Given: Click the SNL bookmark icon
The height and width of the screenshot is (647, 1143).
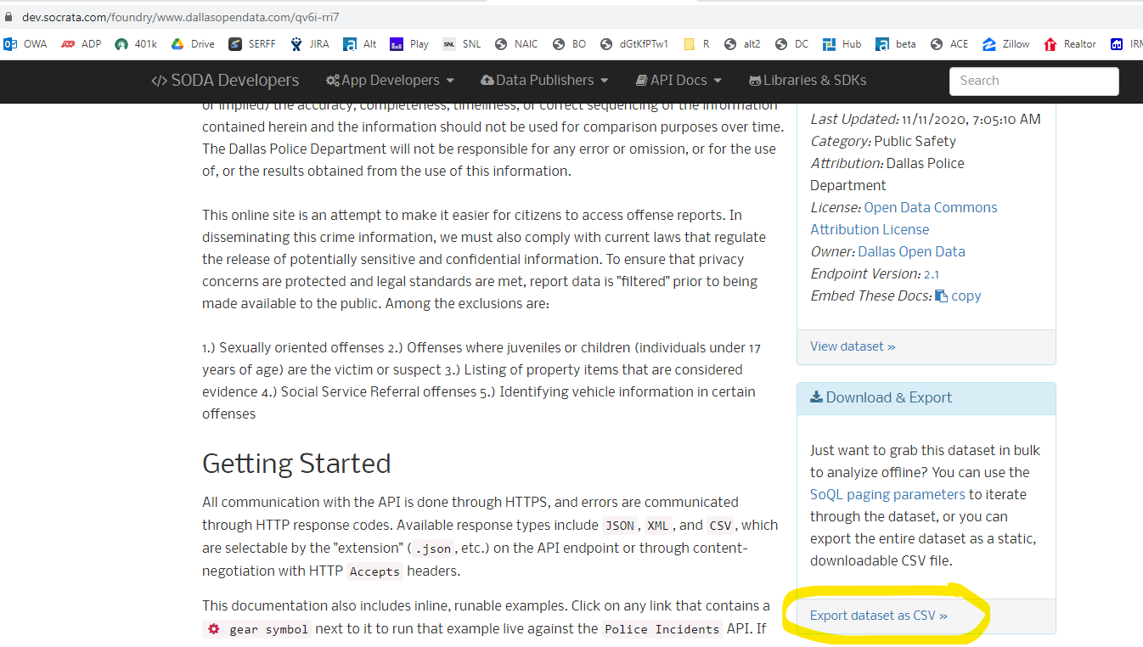Looking at the screenshot, I should (x=449, y=43).
